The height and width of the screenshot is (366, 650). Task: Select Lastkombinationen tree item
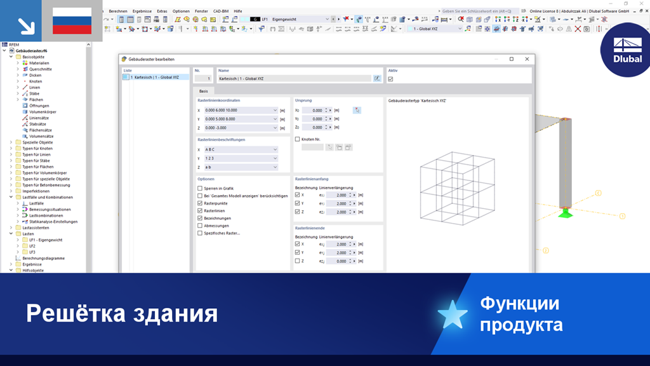click(46, 215)
